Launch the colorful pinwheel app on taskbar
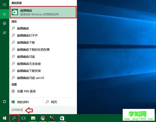Viewport: 156px width, 122px height. pos(43,118)
